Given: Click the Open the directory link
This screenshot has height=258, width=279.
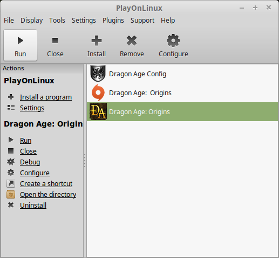Looking at the screenshot, I should click(x=48, y=195).
